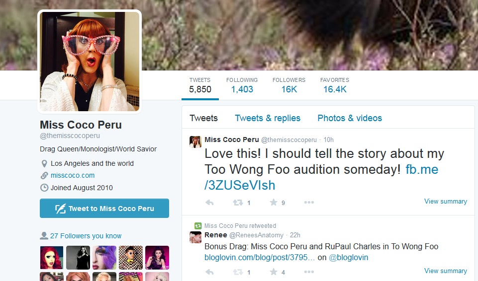View summary of the audition tweet
The image size is (478, 281).
tap(445, 202)
